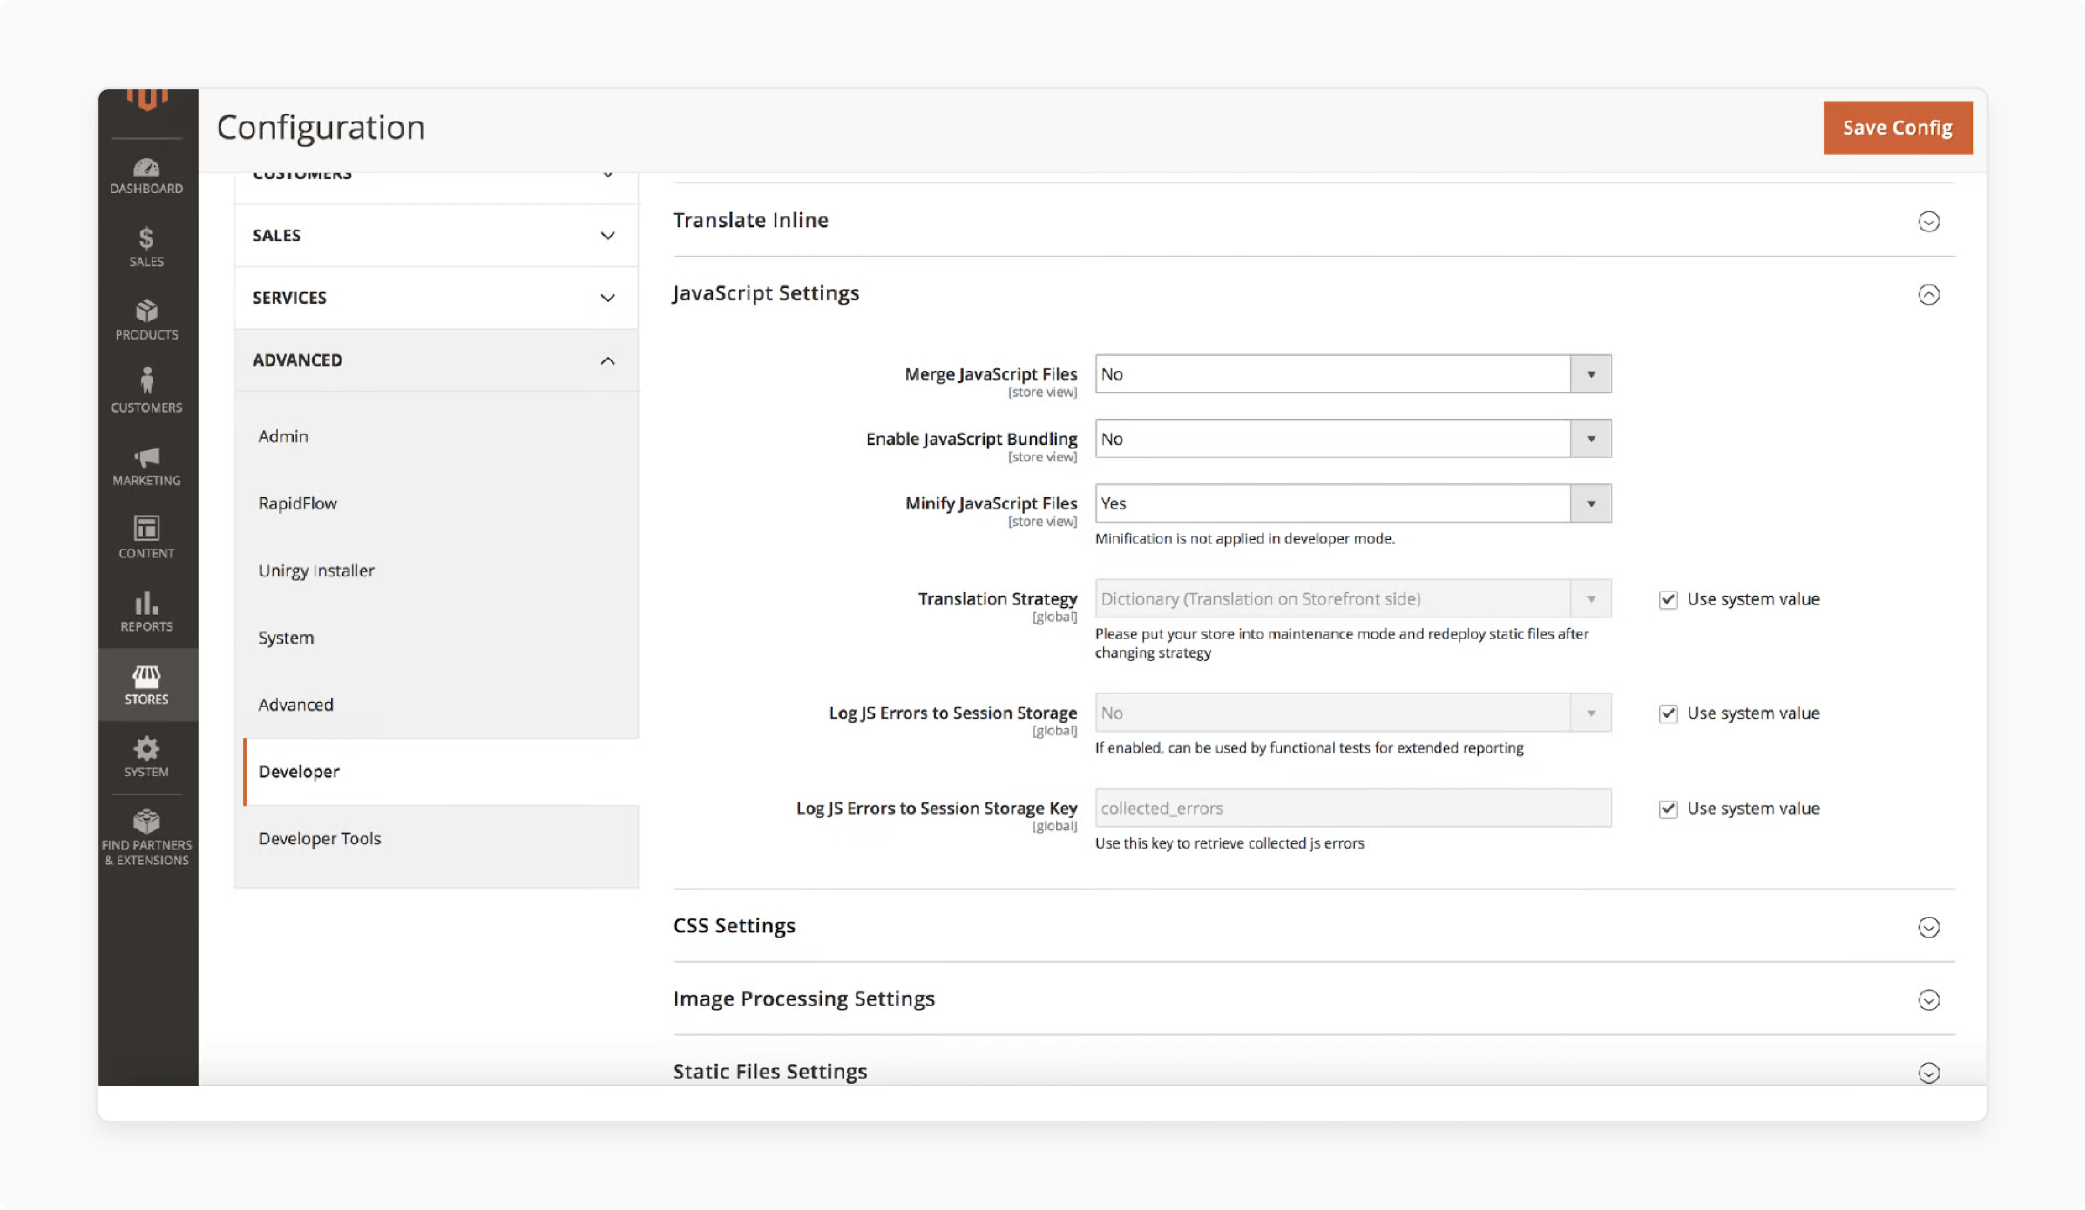Select Admin in Advanced menu

[x=283, y=436]
